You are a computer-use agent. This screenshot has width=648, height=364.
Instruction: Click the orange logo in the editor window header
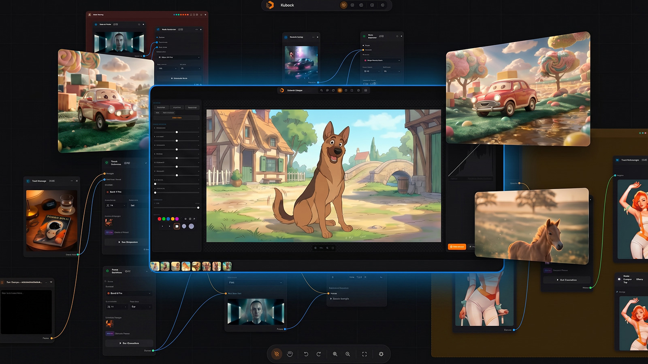pyautogui.click(x=282, y=90)
